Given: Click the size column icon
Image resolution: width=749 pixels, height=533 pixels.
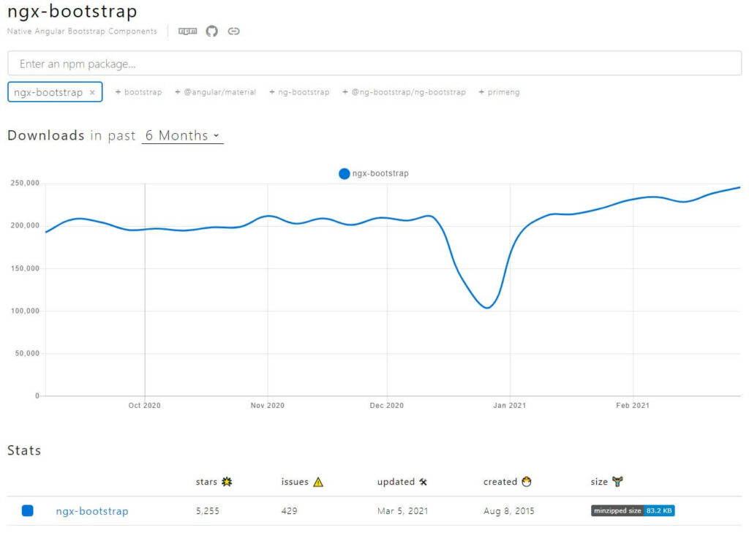Looking at the screenshot, I should click(617, 481).
